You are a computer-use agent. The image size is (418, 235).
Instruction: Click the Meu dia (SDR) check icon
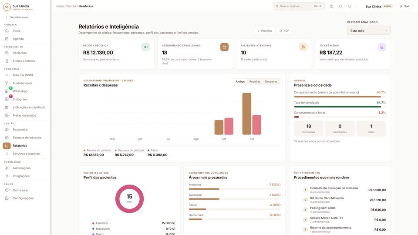pyautogui.click(x=7, y=75)
